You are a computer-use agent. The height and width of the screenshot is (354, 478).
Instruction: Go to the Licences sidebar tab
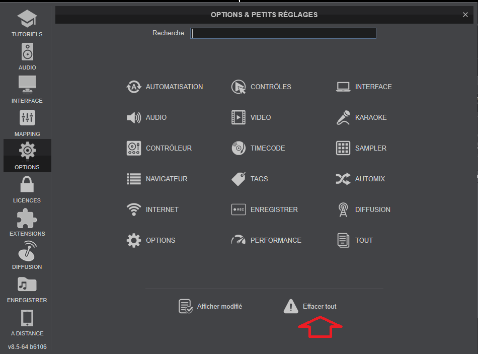27,189
